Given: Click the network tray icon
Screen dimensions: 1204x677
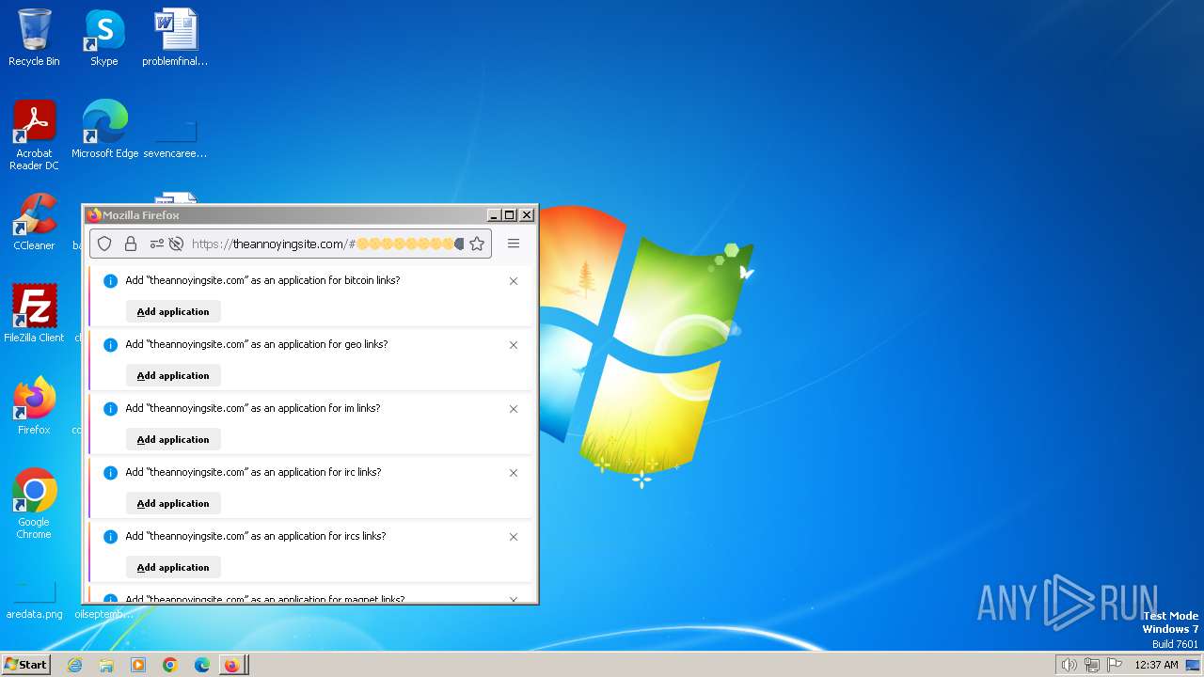Looking at the screenshot, I should coord(1092,665).
